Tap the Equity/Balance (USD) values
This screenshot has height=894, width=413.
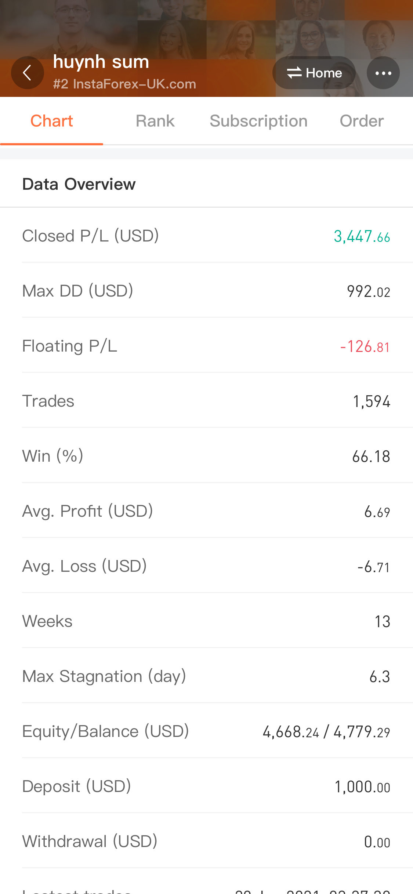click(x=326, y=732)
